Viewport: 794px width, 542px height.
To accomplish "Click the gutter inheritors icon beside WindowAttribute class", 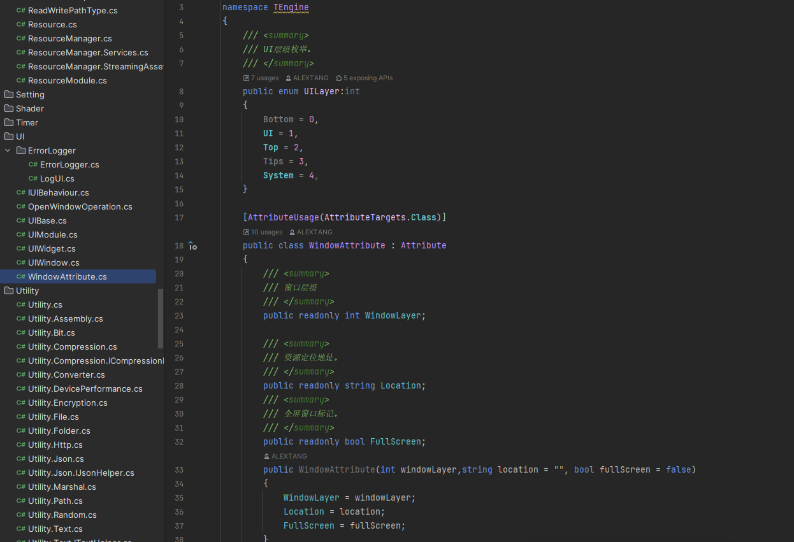I will click(x=192, y=246).
